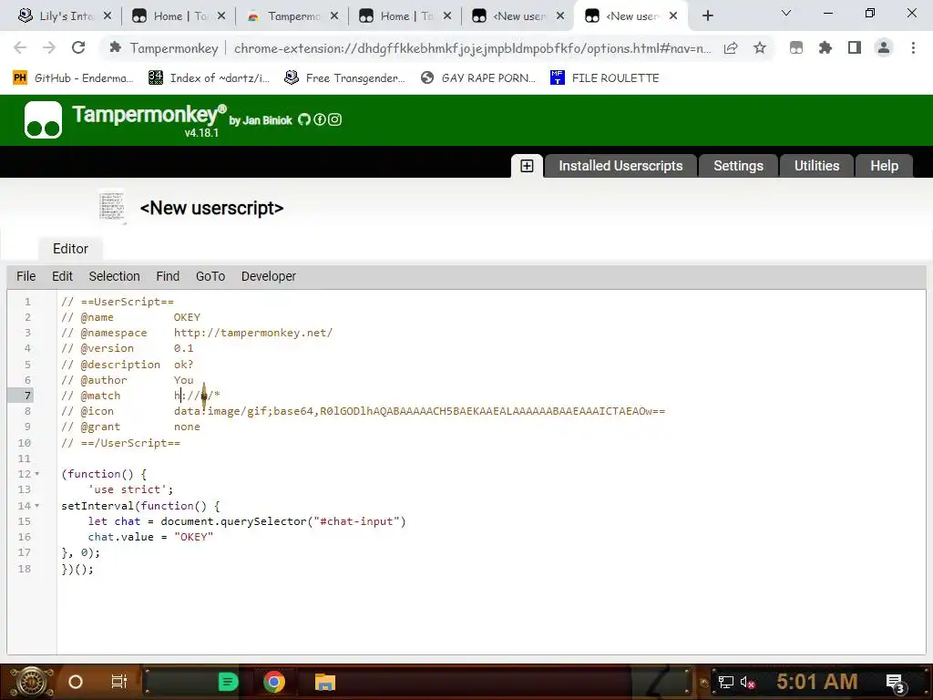Open the Start menu clock button

coord(32,682)
